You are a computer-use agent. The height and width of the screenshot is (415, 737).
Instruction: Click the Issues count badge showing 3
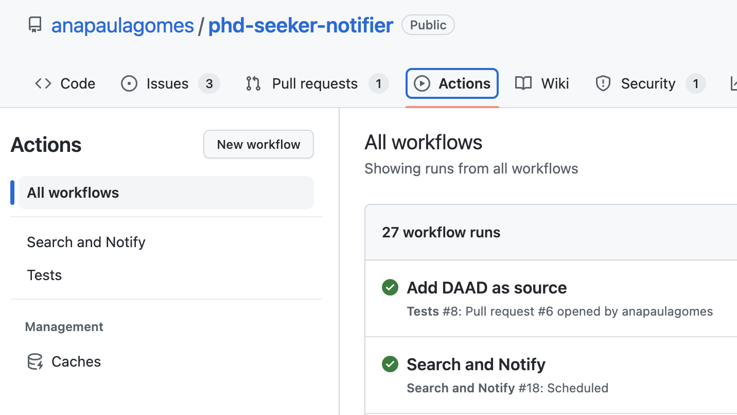pyautogui.click(x=209, y=83)
